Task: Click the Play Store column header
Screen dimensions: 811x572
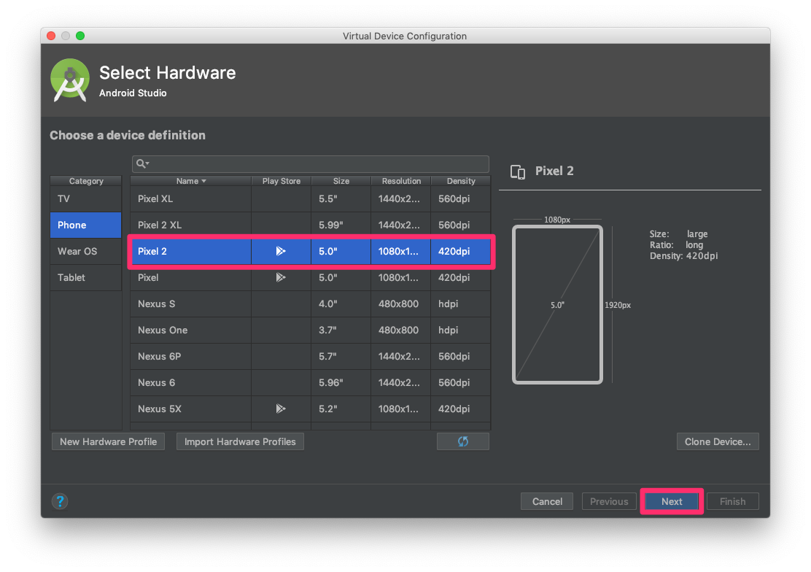Action: click(x=282, y=181)
